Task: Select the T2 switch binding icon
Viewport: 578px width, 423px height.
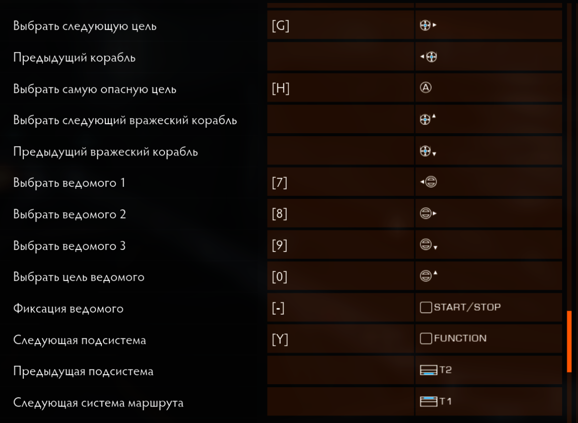Action: (436, 370)
